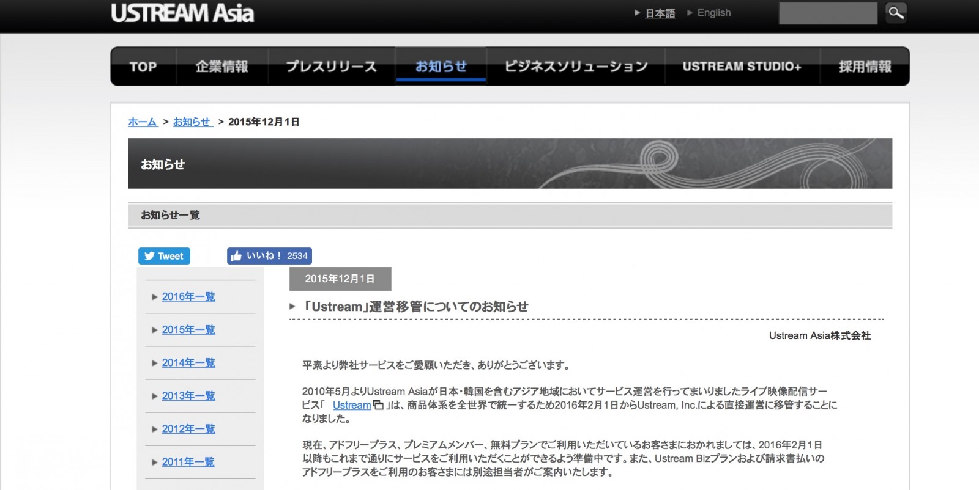979x490 pixels.
Task: Open the 2011年一覧 archive link
Action: coord(188,461)
